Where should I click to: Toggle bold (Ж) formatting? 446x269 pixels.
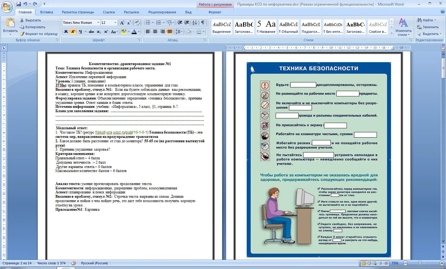(x=66, y=32)
